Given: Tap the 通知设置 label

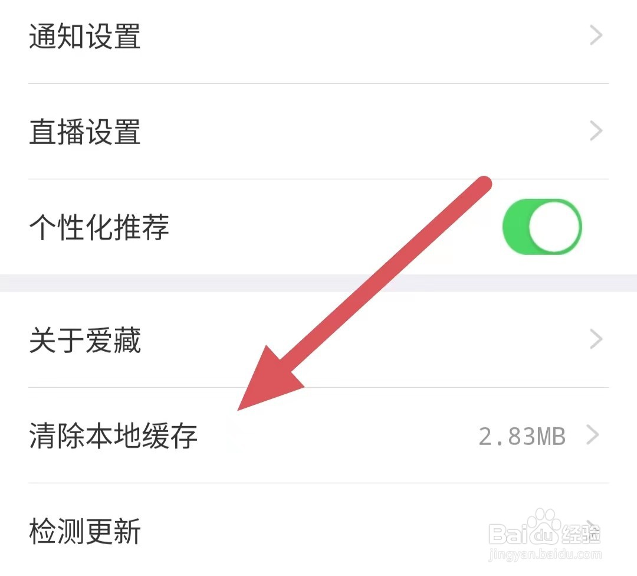Looking at the screenshot, I should tap(85, 36).
